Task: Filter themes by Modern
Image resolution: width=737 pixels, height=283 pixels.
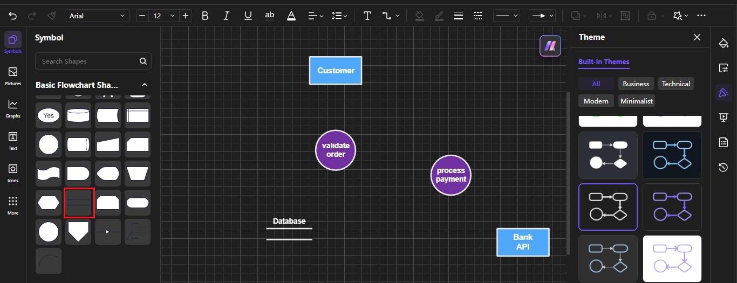Action: (596, 101)
